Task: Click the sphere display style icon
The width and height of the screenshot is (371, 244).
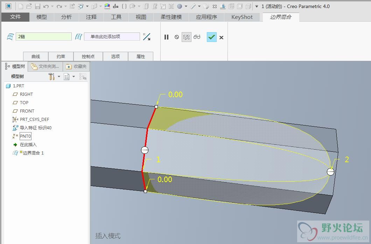Action: (x=180, y=6)
